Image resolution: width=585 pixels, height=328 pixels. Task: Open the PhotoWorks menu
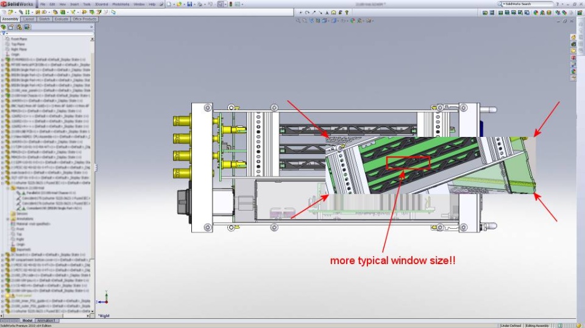coord(121,4)
